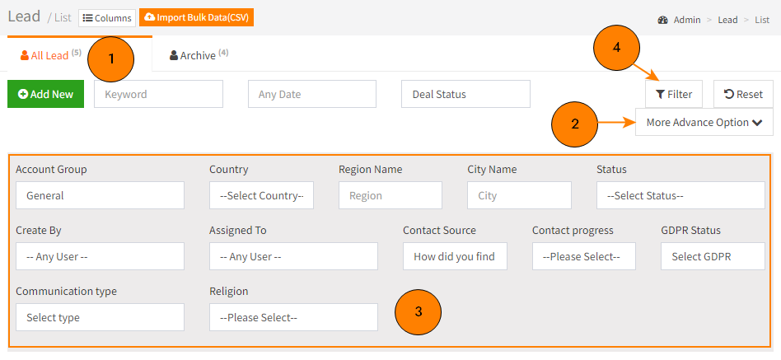Viewport: 781px width, 360px height.
Task: Expand More Advance Option chevron
Action: click(x=758, y=123)
